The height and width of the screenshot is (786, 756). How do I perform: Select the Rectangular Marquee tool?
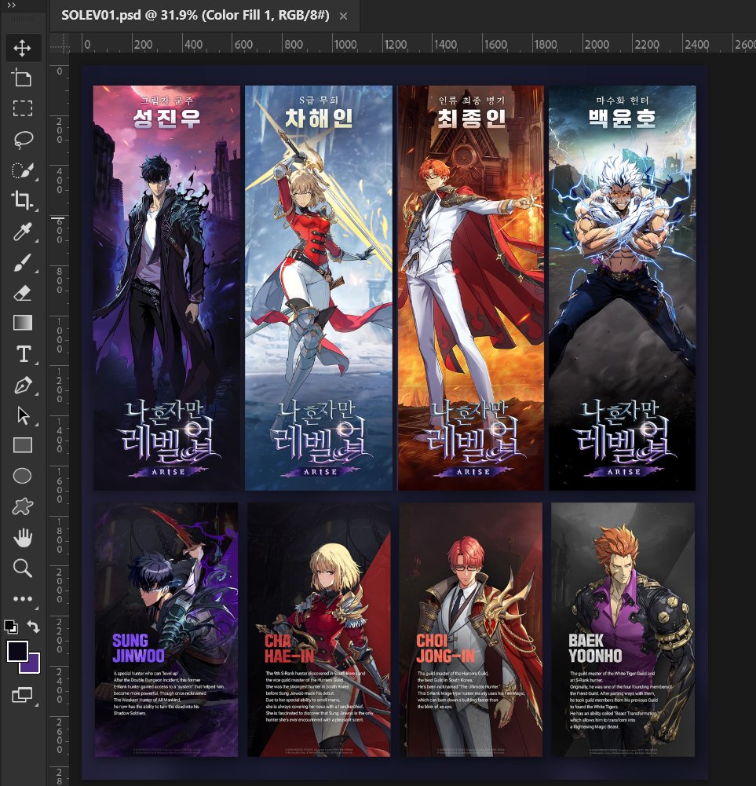[x=23, y=108]
